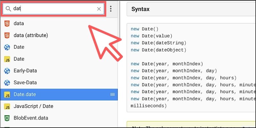Select the JavaScript Date entry text
The image size is (256, 128).
coord(19,59)
